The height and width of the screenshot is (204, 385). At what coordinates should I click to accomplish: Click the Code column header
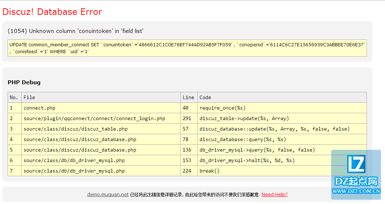[282, 97]
